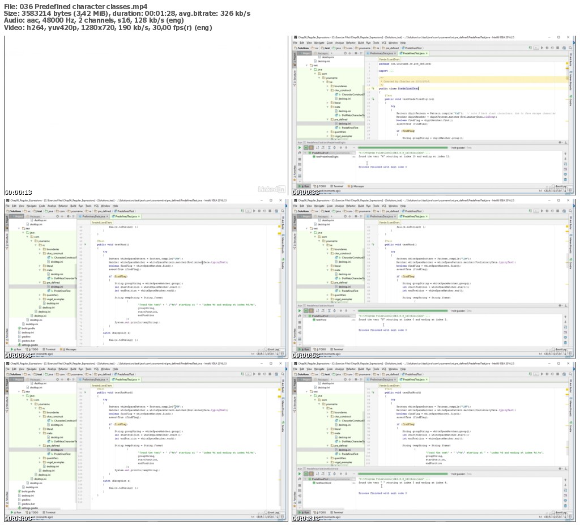Viewport: 580px width, 525px height.
Task: Click pre_defined breadcrumb in 00:00:43 navigation bar
Action: pyautogui.click(x=103, y=211)
